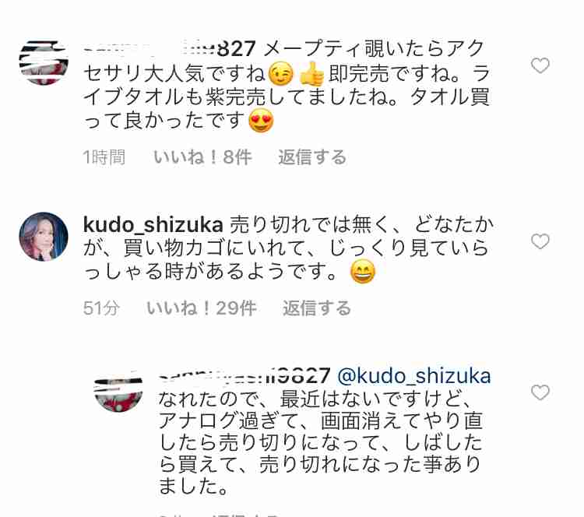The width and height of the screenshot is (584, 517).
Task: Reply to kudo_shizuka's 51分 comment
Action: pos(317,308)
